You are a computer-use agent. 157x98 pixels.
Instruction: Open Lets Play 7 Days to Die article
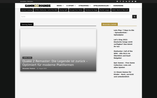pos(124,32)
